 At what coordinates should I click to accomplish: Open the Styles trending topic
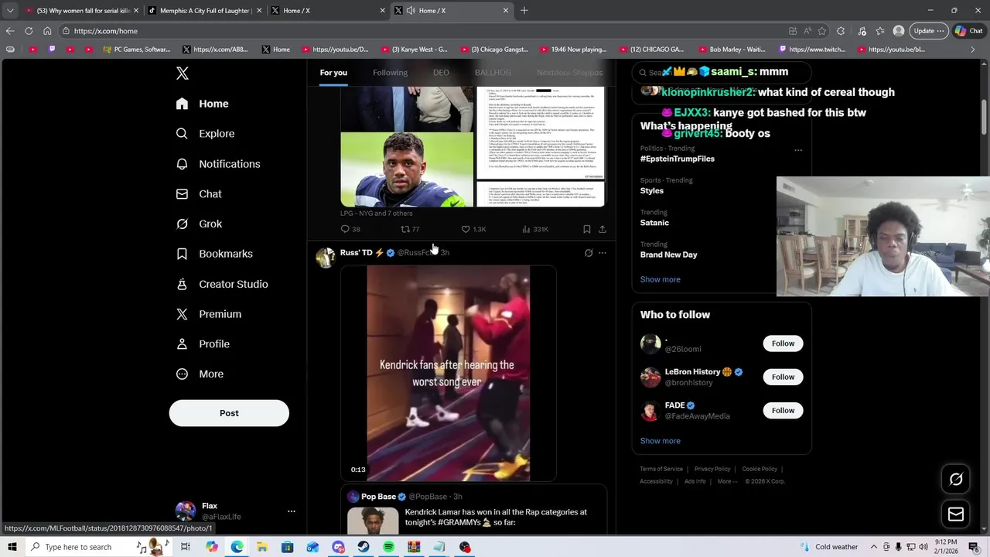click(x=652, y=190)
